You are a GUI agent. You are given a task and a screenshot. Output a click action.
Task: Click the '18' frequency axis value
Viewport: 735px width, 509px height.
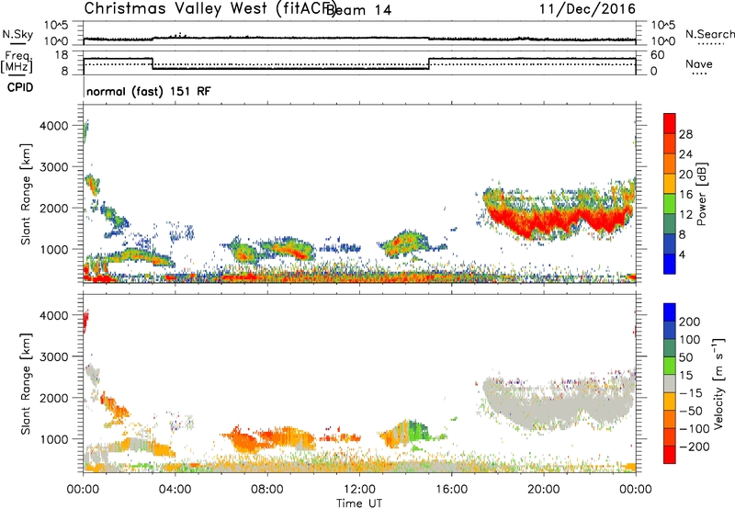click(61, 55)
